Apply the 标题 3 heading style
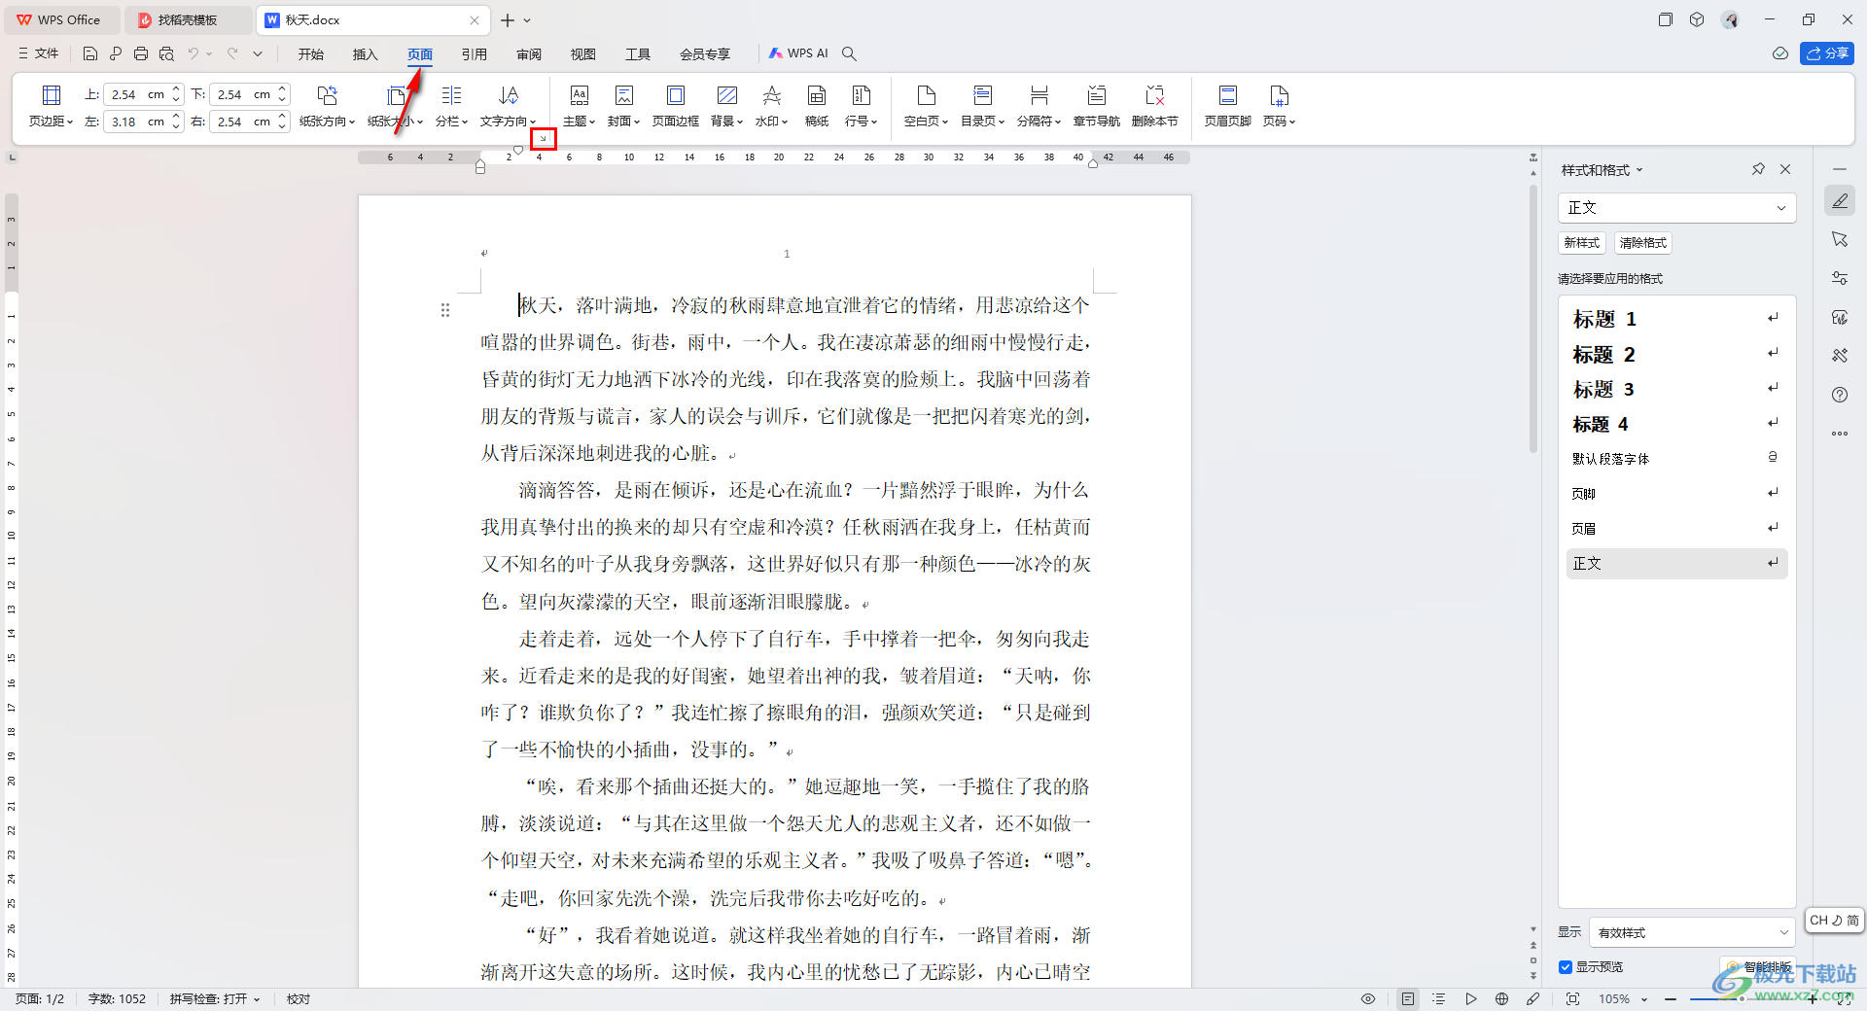Screen dimensions: 1867x1011 pos(1676,389)
